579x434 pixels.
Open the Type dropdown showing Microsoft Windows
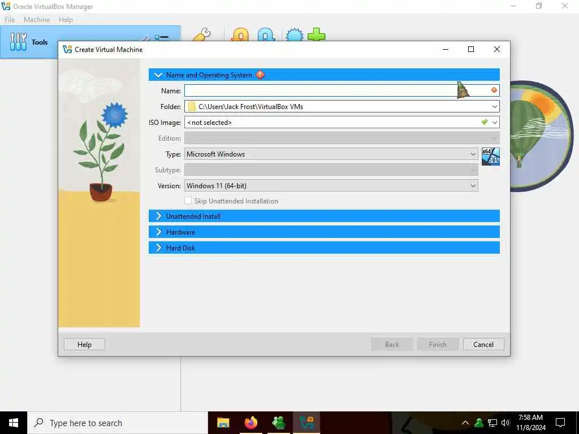tap(331, 154)
